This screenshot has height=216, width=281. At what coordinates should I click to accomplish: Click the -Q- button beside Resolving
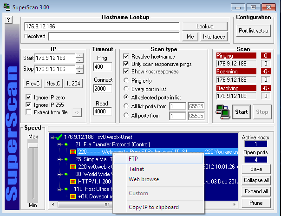point(266,88)
